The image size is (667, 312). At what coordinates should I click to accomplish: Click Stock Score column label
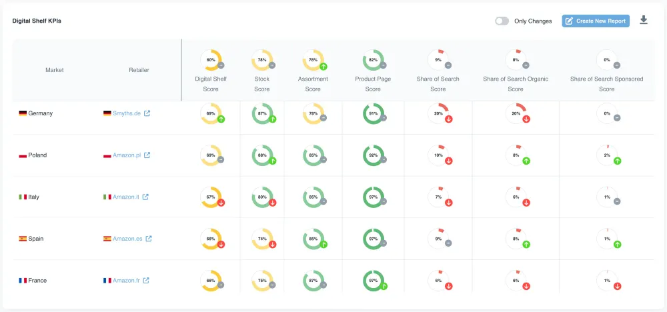[x=262, y=84]
